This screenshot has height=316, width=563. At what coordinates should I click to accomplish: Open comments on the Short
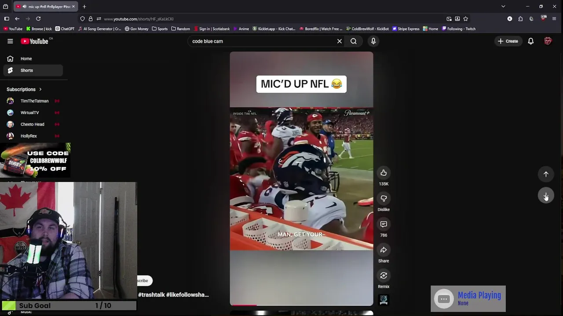384,224
